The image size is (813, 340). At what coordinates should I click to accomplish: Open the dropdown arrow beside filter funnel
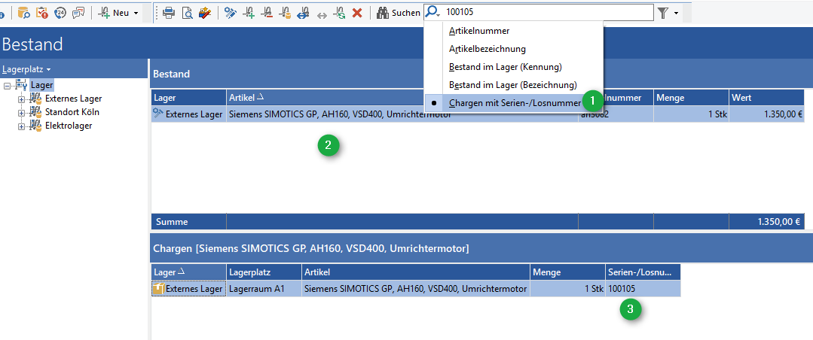tap(676, 14)
